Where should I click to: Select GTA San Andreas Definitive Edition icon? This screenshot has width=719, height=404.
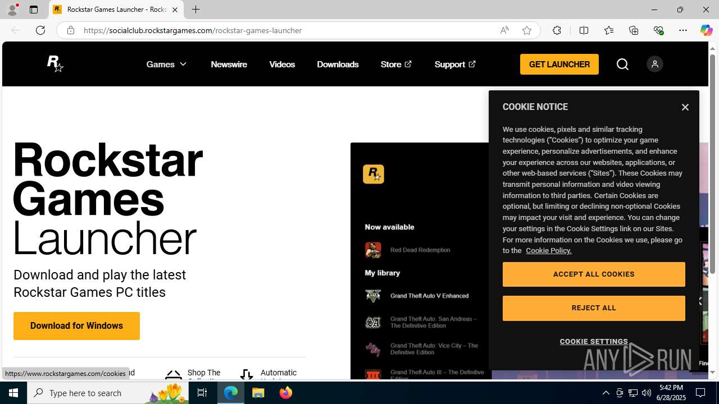click(373, 322)
